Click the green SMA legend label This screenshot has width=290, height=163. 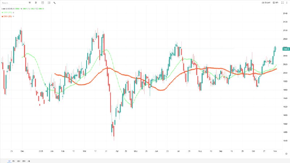pos(7,13)
